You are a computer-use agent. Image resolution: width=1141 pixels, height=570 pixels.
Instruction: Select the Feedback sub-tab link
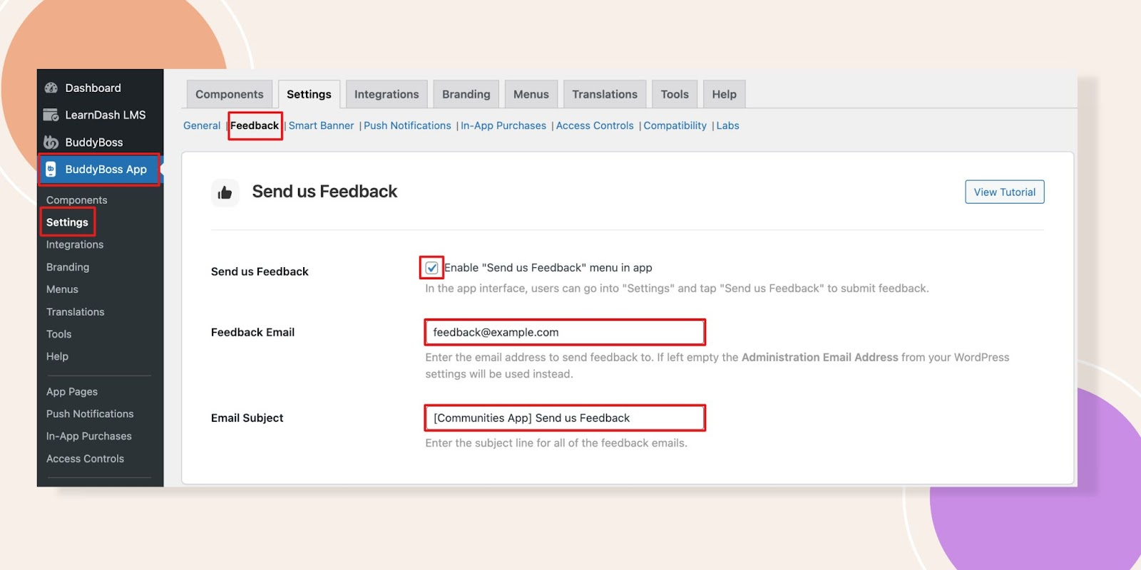[255, 125]
